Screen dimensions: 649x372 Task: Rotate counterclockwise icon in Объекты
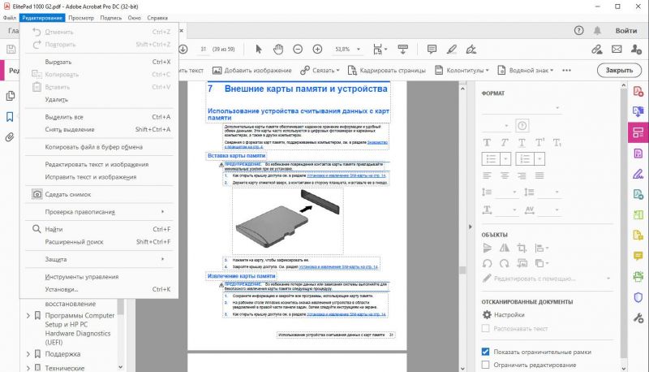pyautogui.click(x=488, y=263)
